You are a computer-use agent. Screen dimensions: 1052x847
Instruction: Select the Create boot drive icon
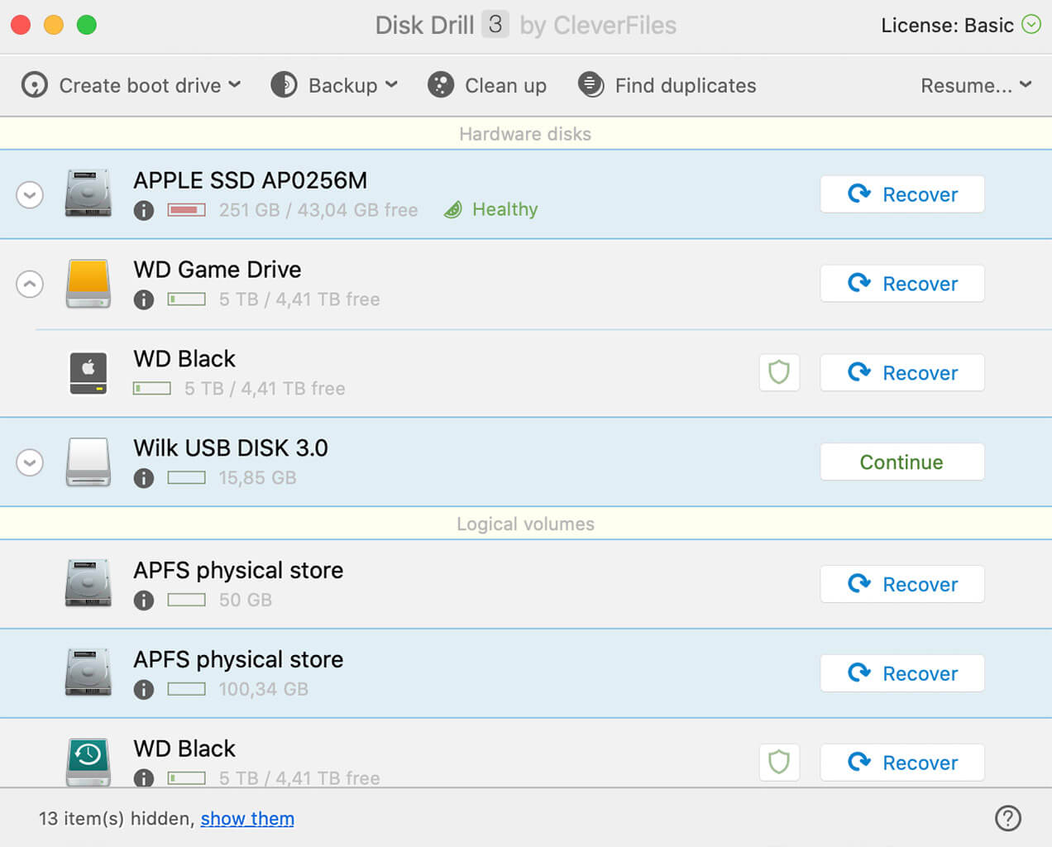[35, 84]
